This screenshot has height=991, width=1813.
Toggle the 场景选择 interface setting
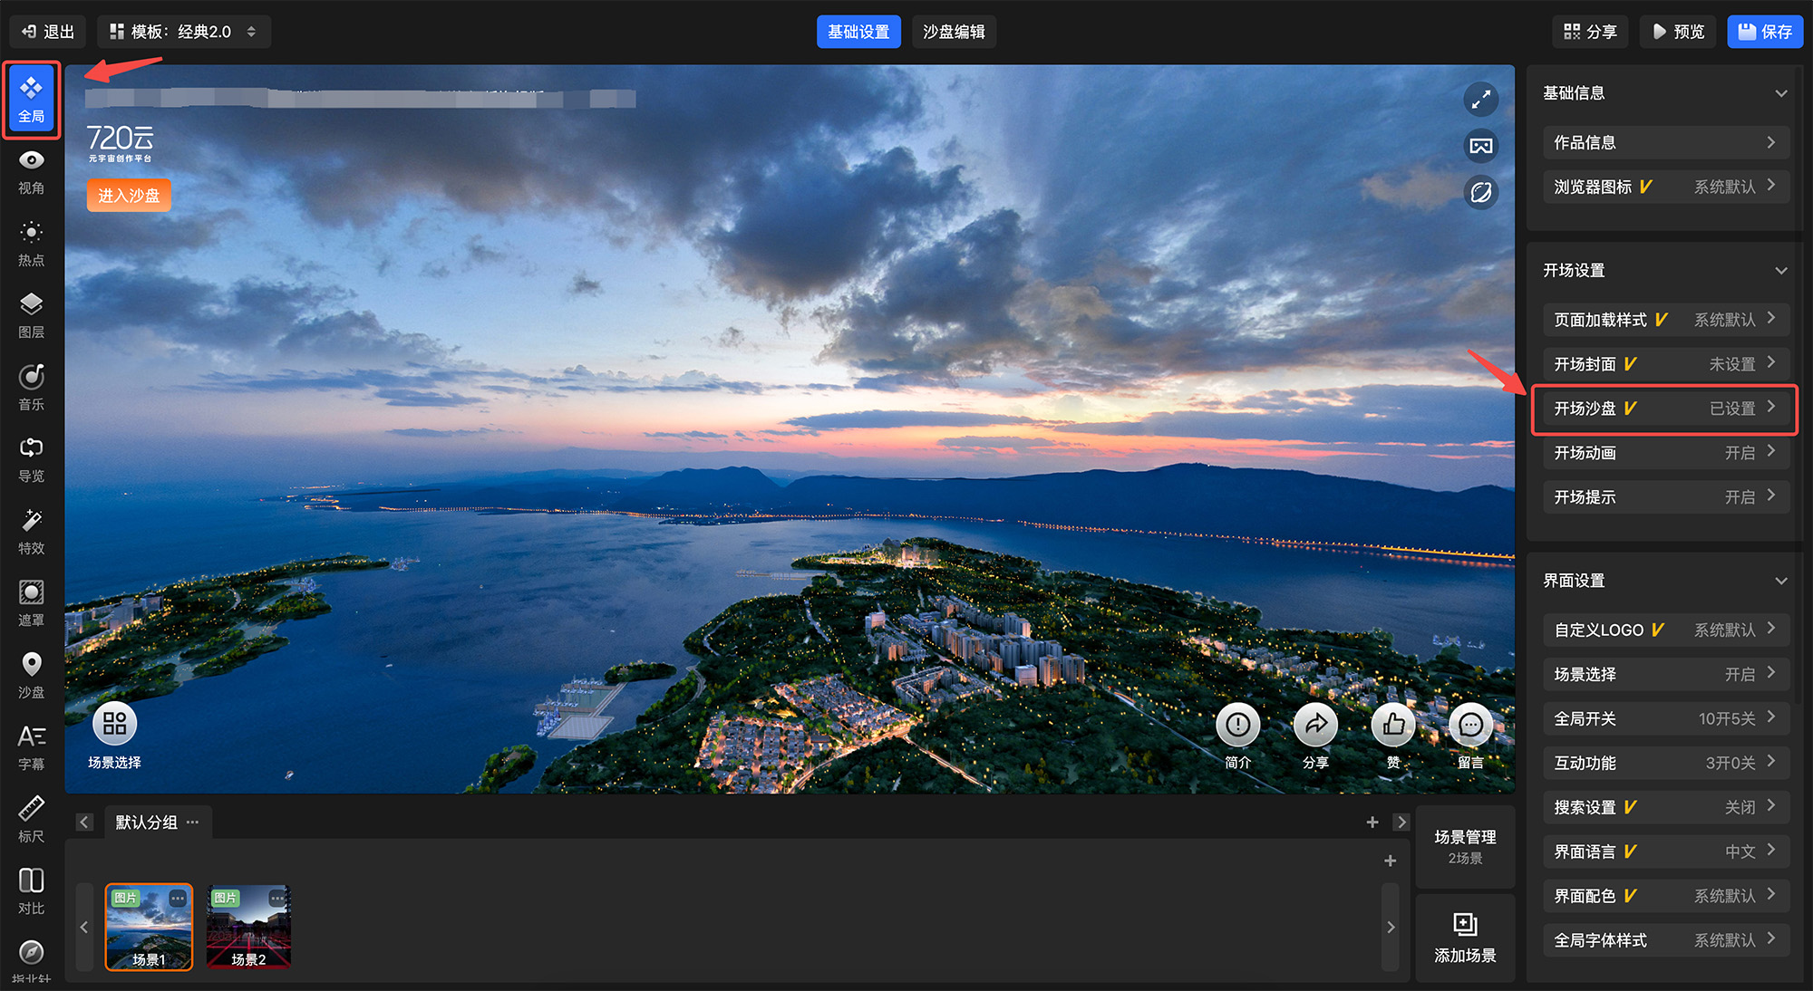pyautogui.click(x=1664, y=674)
